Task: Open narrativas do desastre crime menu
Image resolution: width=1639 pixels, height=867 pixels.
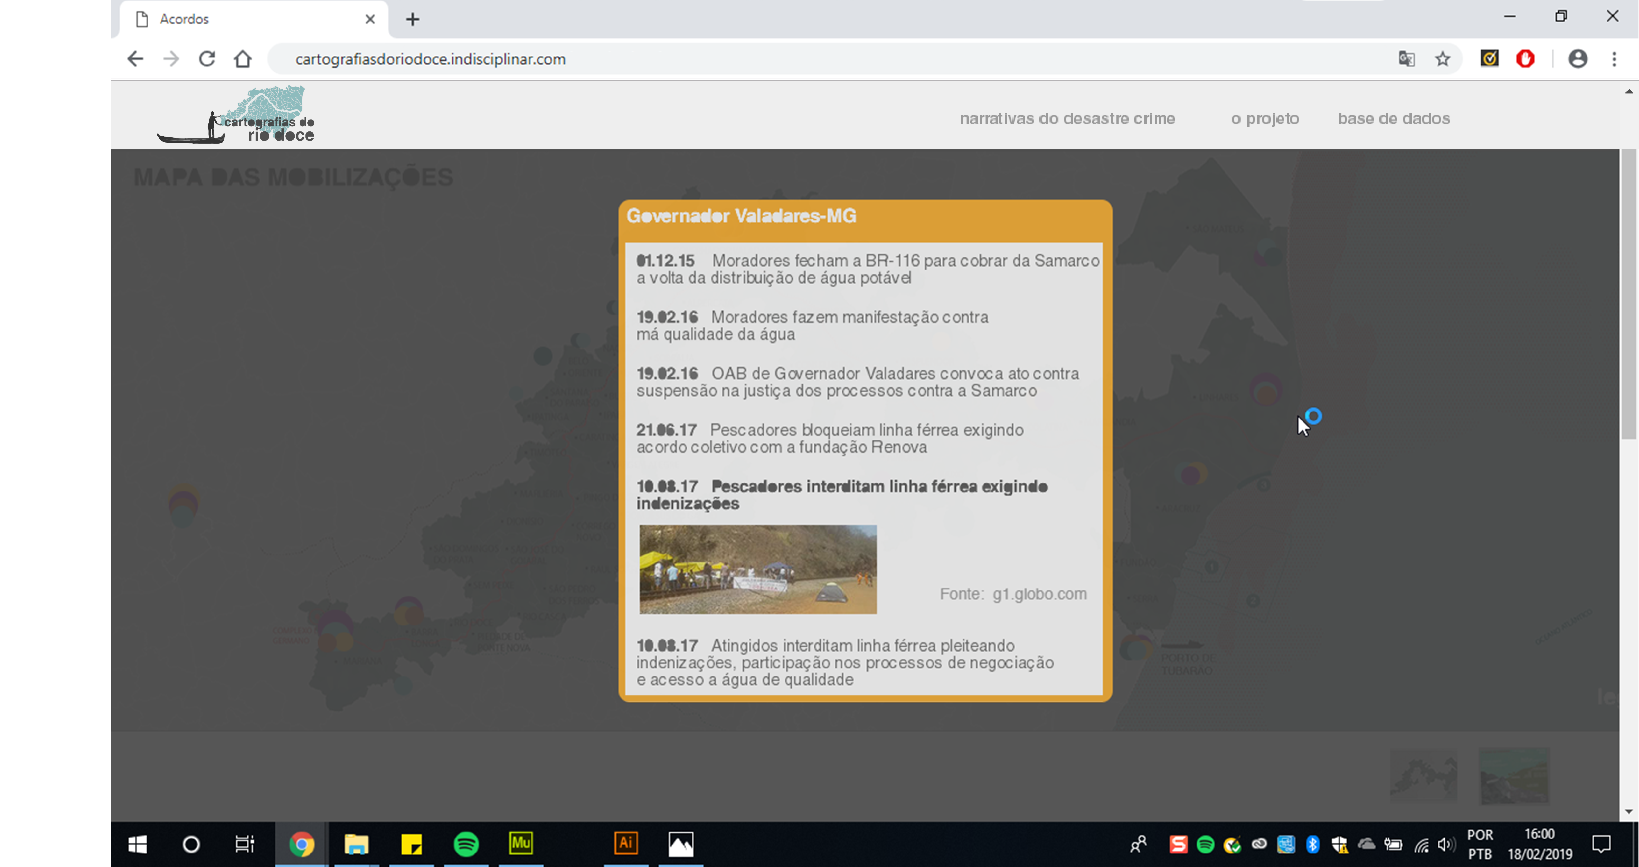Action: 1067,118
